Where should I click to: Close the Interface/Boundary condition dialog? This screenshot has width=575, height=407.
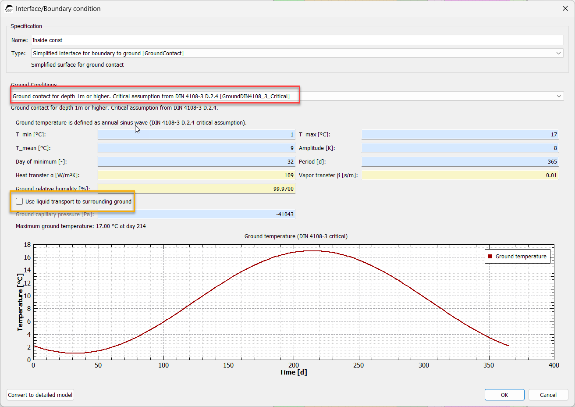point(565,8)
